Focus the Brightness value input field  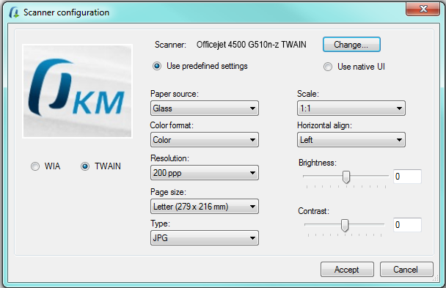pos(407,177)
